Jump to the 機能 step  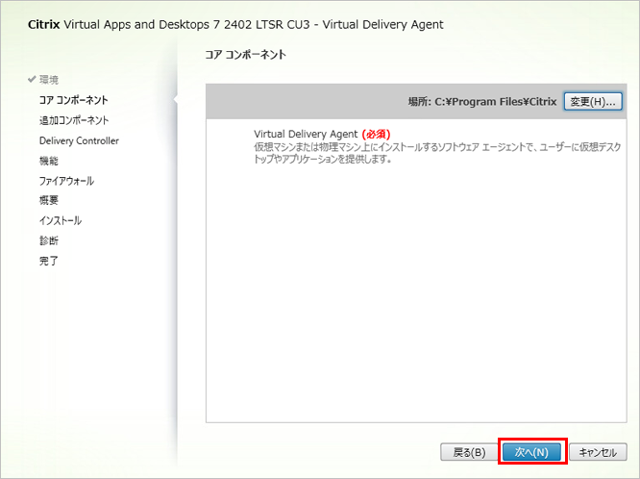[48, 161]
